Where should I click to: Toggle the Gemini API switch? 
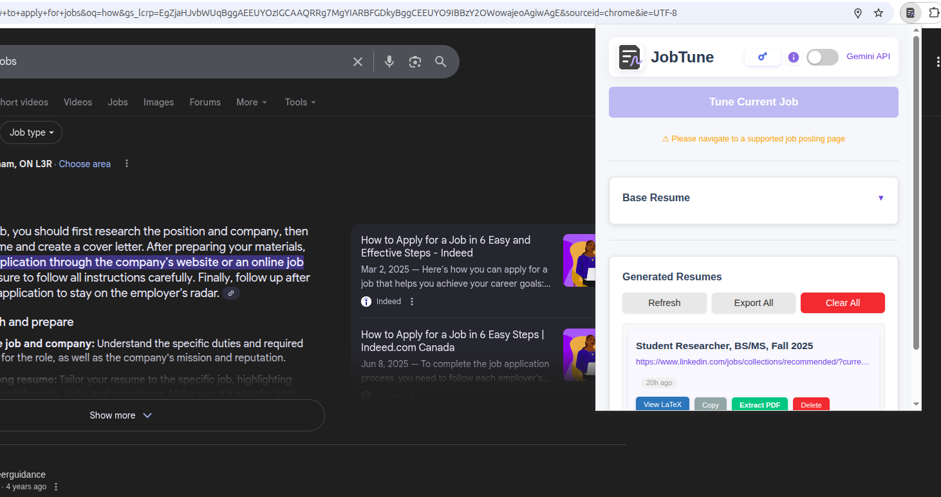pos(823,57)
